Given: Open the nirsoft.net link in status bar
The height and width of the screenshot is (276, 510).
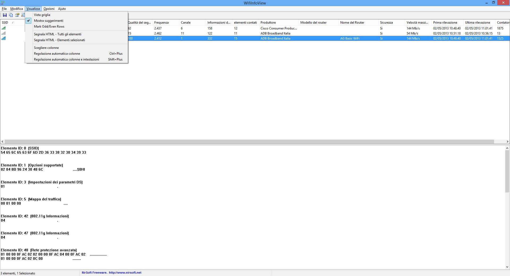Looking at the screenshot, I should (125, 273).
